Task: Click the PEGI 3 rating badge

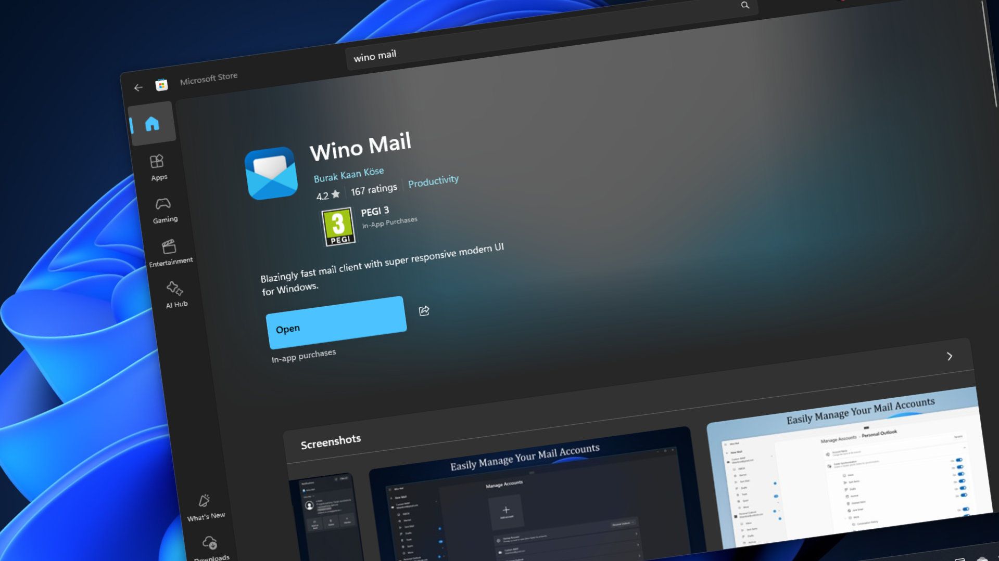Action: (x=337, y=226)
